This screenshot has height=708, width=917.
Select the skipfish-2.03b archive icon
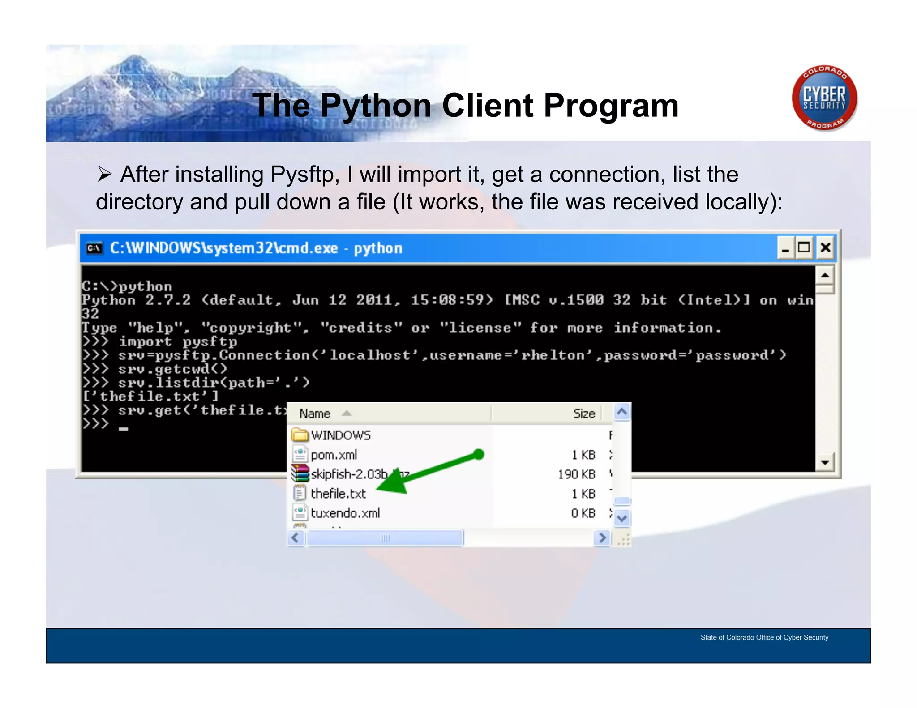pyautogui.click(x=300, y=473)
